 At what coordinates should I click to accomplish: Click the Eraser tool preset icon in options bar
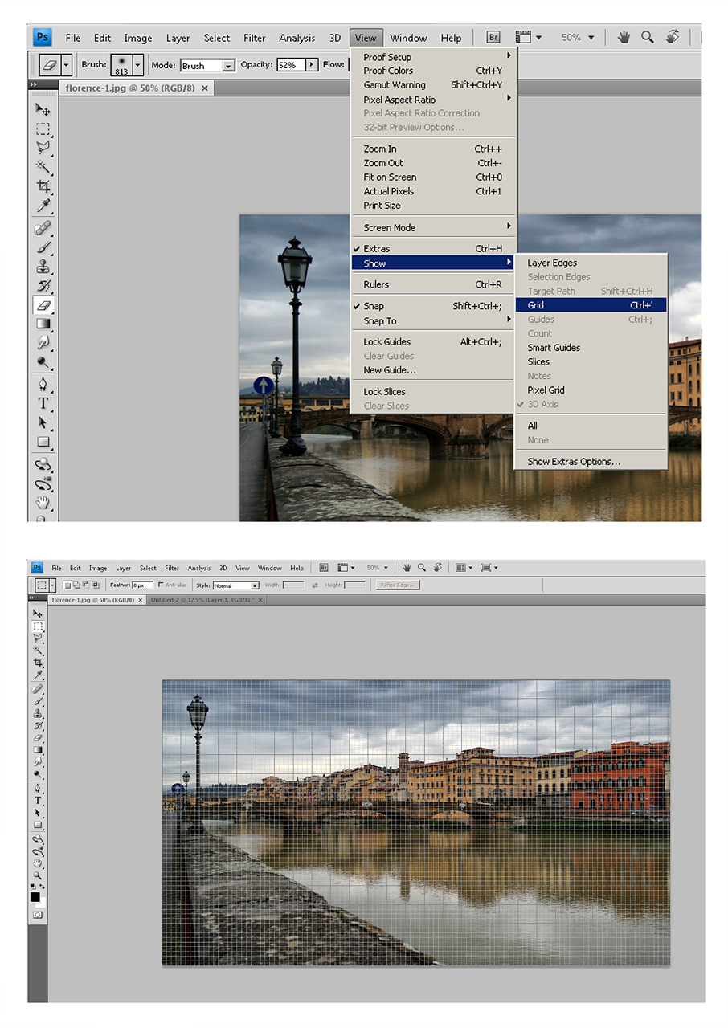[x=48, y=65]
